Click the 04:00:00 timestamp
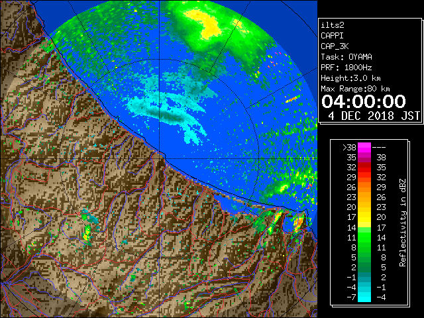 (364, 101)
